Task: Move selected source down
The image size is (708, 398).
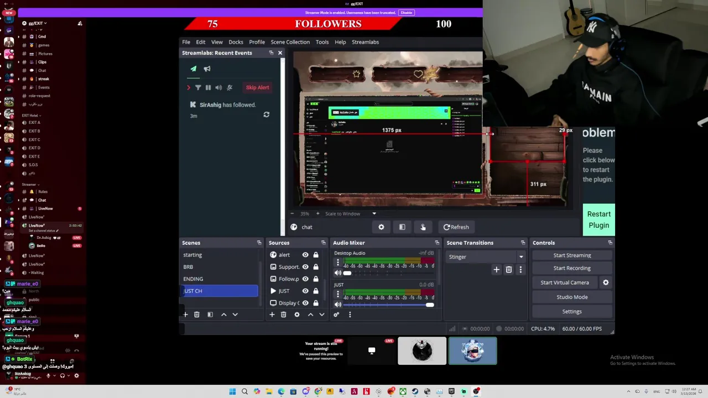Action: (x=322, y=315)
